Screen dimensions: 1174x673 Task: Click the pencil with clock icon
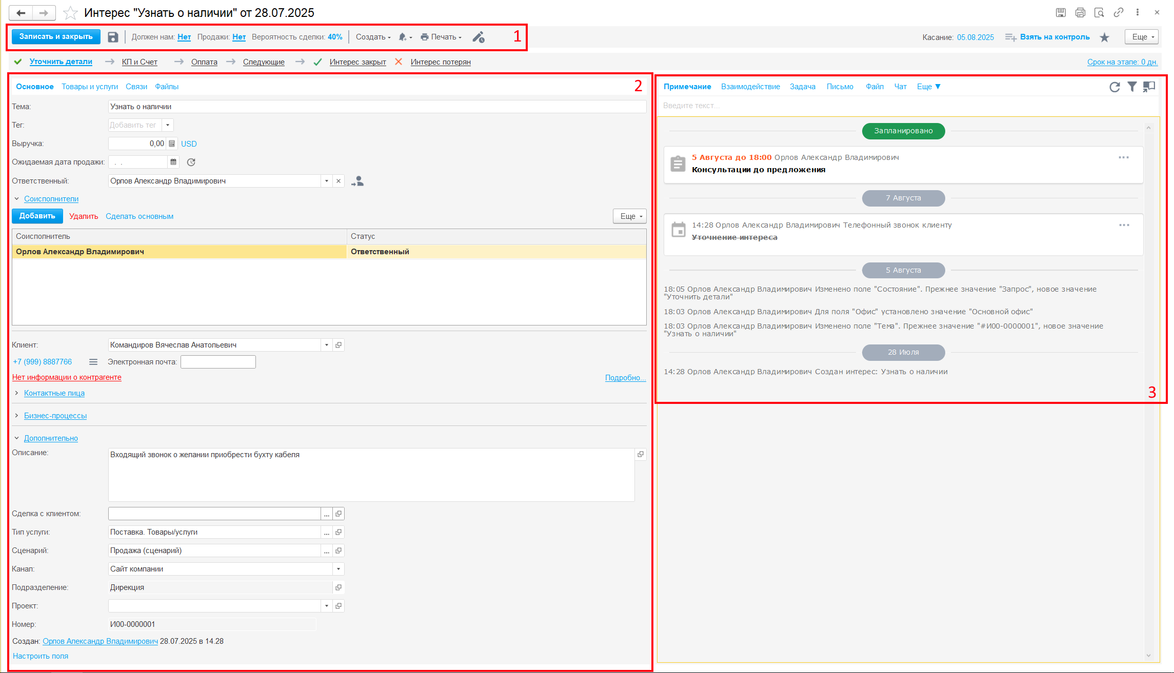tap(479, 37)
